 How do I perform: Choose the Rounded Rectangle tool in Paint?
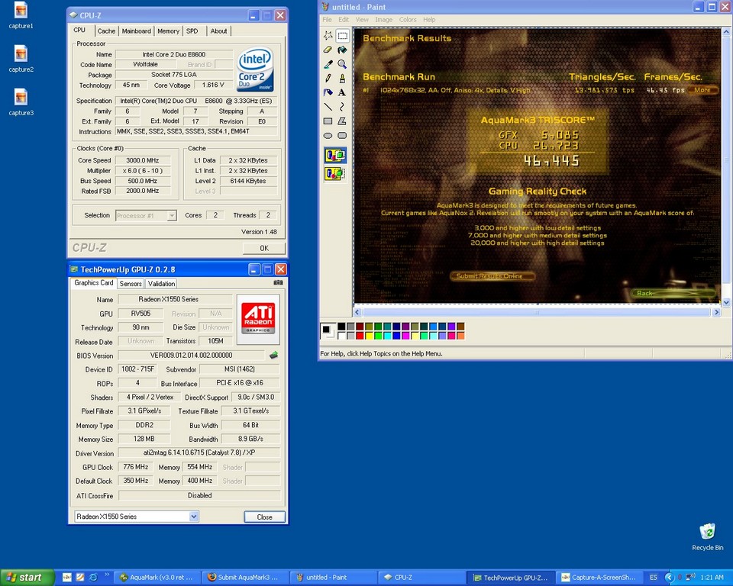[342, 136]
